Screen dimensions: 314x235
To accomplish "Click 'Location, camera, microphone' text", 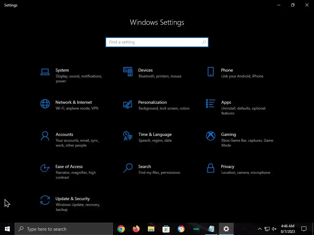I will pyautogui.click(x=246, y=173).
